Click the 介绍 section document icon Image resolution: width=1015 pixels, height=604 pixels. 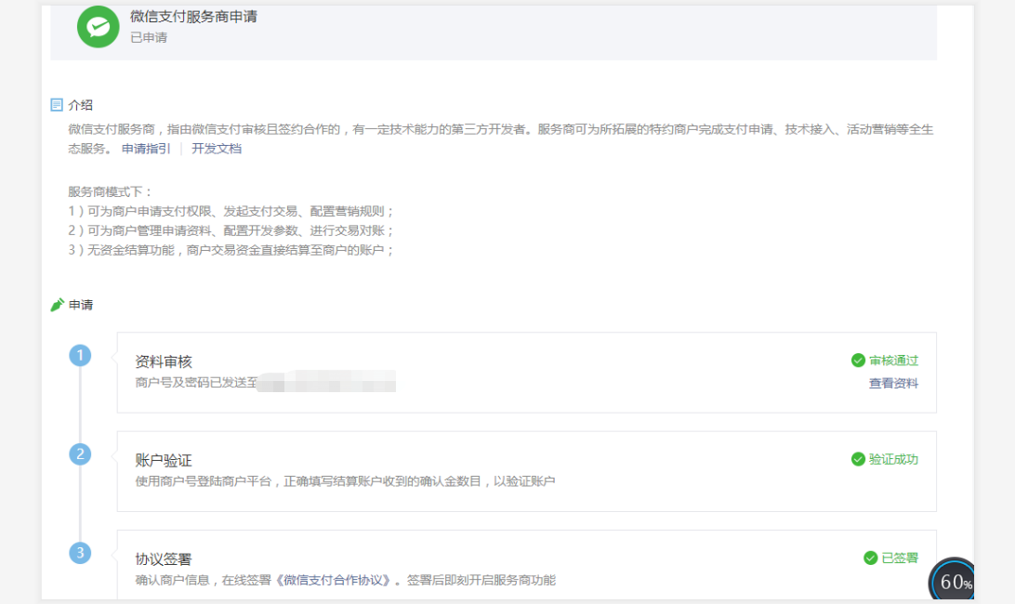(57, 105)
